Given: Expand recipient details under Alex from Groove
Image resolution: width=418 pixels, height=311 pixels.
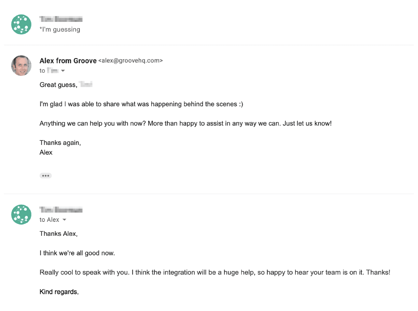Looking at the screenshot, I should pyautogui.click(x=63, y=71).
